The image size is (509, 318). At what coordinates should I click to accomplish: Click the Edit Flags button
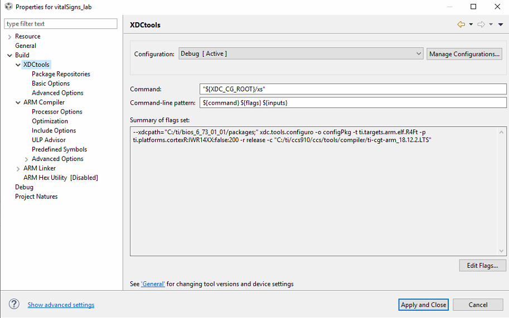(x=482, y=266)
